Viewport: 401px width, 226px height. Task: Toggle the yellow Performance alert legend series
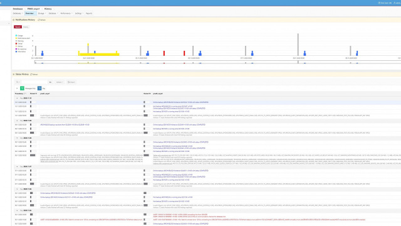click(23, 38)
